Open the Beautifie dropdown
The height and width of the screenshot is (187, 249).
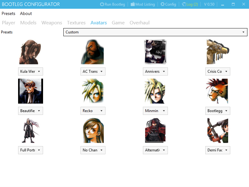tap(31, 111)
